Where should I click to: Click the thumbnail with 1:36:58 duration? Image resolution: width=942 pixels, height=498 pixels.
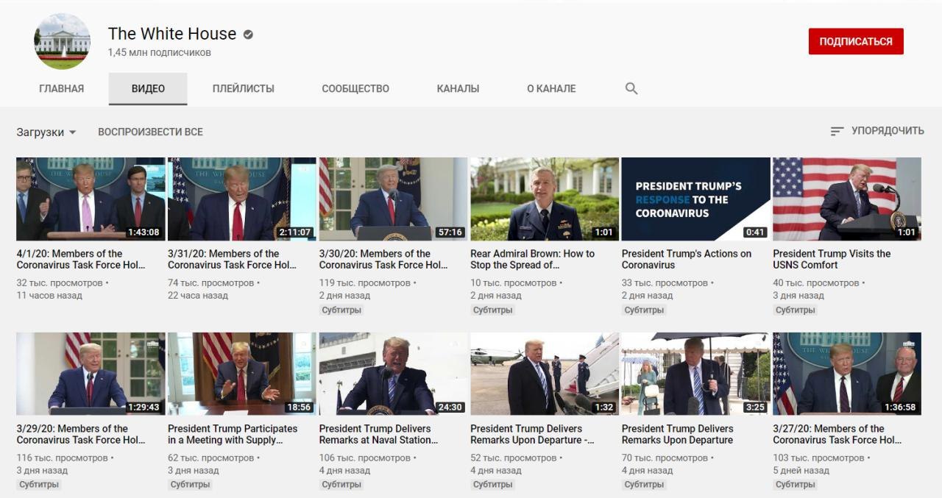[x=847, y=374]
